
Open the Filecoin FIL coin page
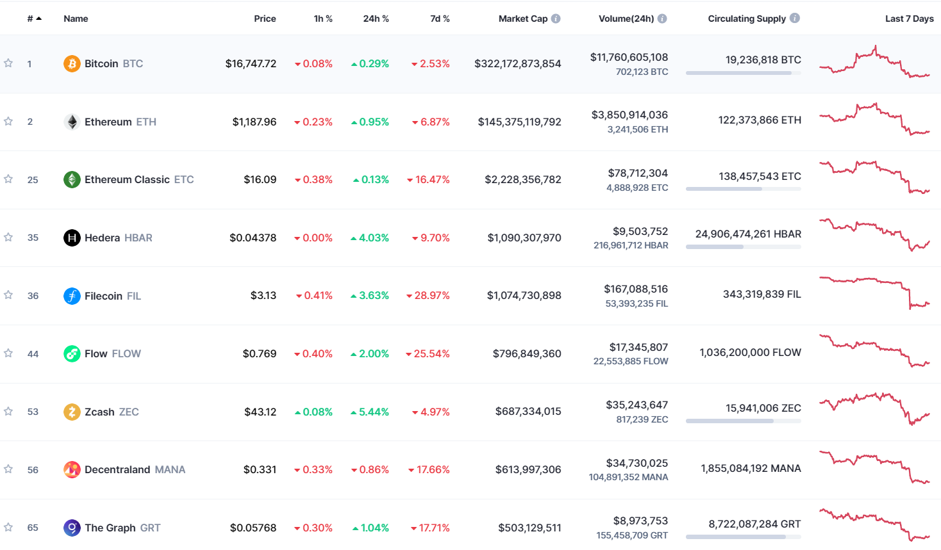(x=113, y=296)
